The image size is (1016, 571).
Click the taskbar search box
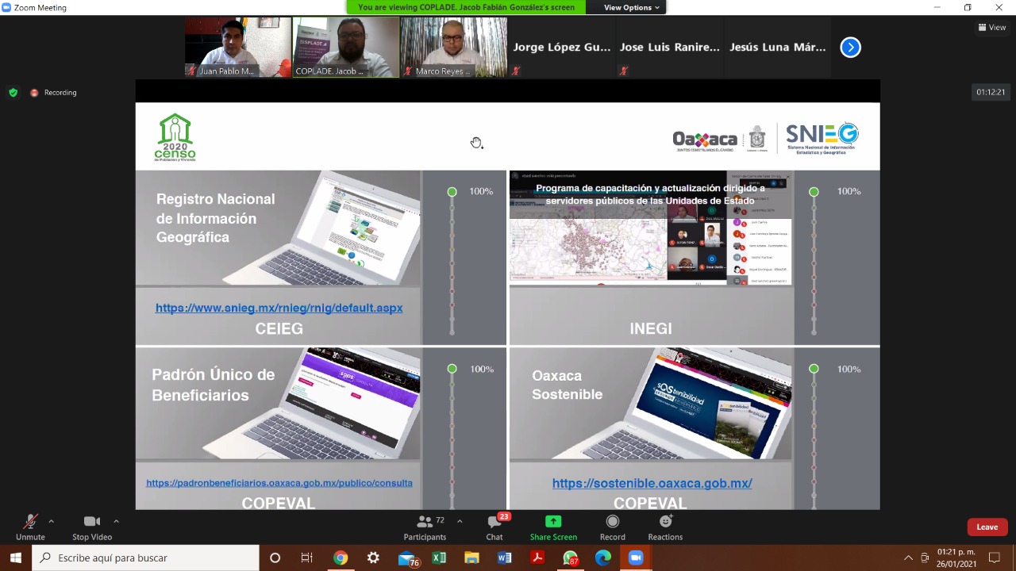[145, 558]
